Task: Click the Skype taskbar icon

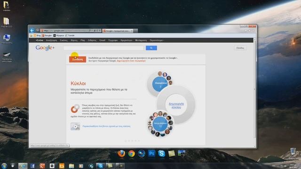Action: 100,166
